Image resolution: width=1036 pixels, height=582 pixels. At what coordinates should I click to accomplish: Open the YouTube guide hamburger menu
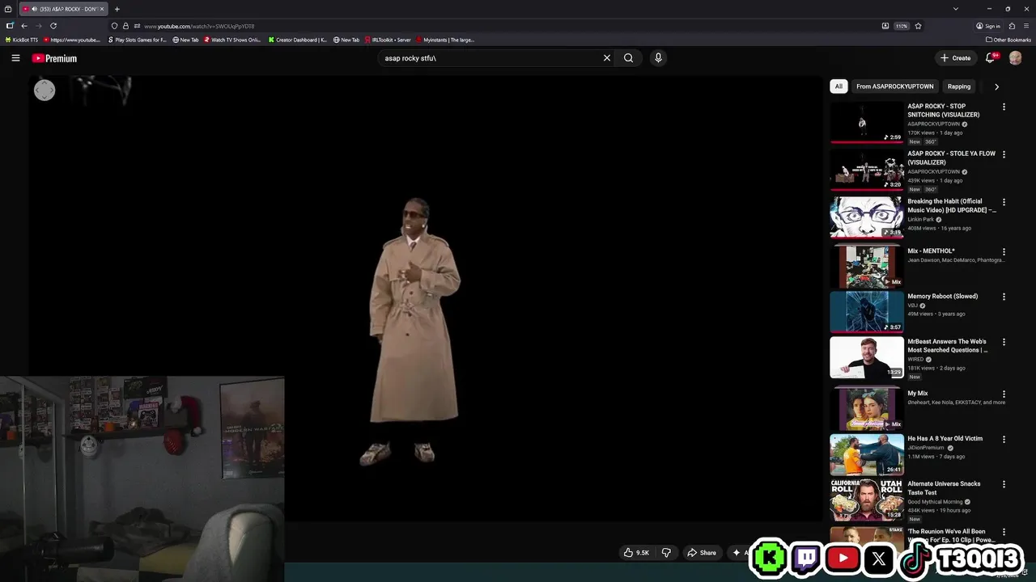(x=15, y=58)
